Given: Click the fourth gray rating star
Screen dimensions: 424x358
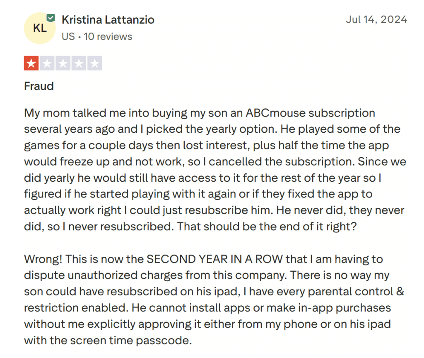Looking at the screenshot, I should point(79,63).
